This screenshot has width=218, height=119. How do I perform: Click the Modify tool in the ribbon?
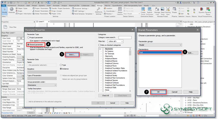tap(4, 11)
